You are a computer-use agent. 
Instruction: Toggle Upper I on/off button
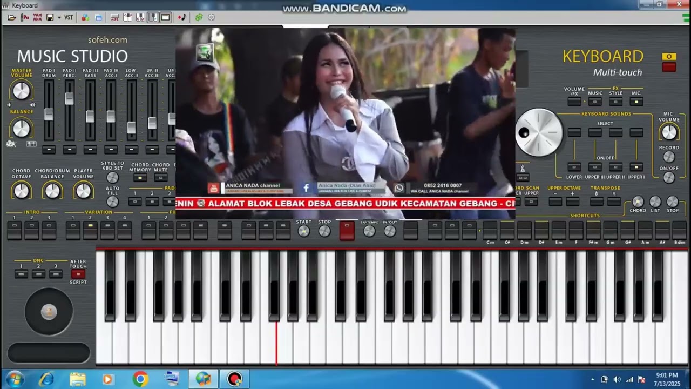(636, 167)
